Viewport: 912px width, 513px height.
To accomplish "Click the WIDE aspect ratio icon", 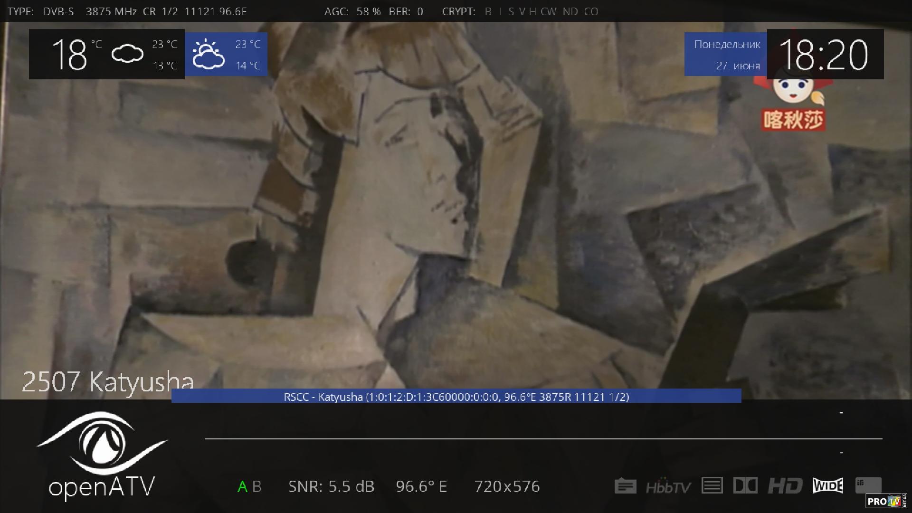I will tap(827, 485).
